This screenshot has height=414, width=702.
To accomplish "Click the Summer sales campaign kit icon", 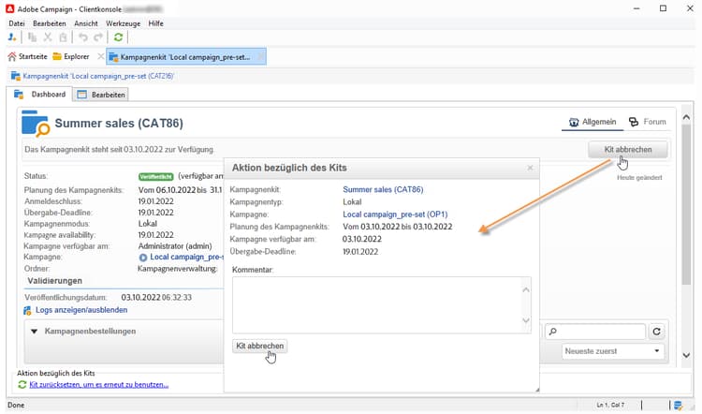I will pyautogui.click(x=36, y=123).
